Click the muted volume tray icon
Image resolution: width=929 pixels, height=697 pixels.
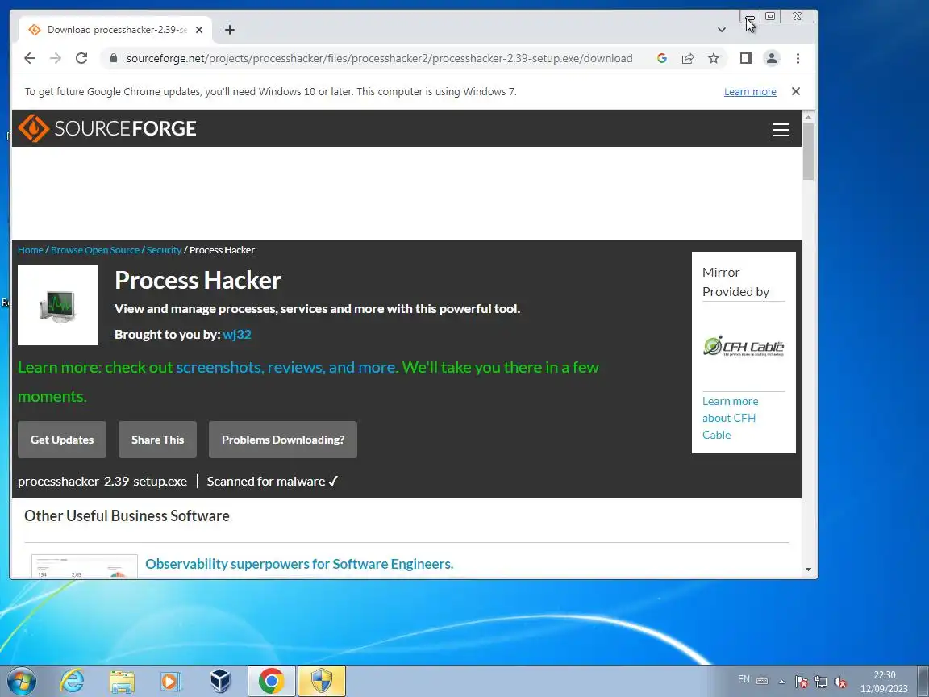[840, 682]
